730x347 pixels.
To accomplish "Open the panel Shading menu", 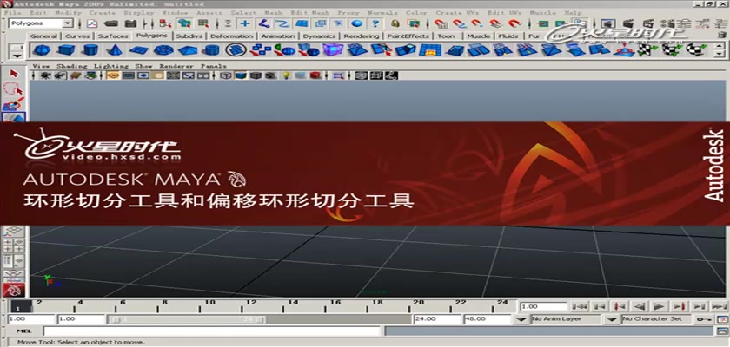I will 71,66.
